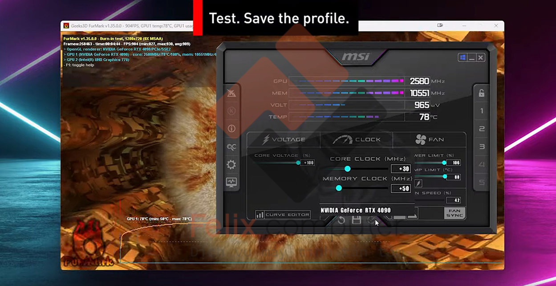Click the information icon in sidebar
Screen dimensions: 556x286
pos(231,129)
